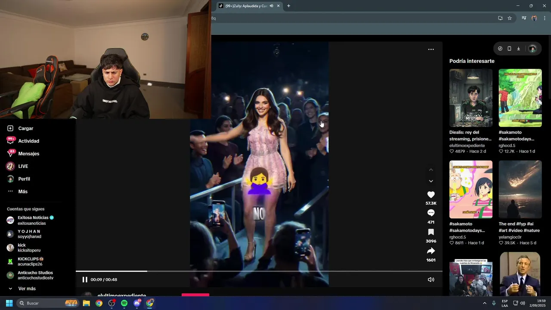Open Chrome media control icon
Image resolution: width=551 pixels, height=310 pixels.
tap(524, 18)
